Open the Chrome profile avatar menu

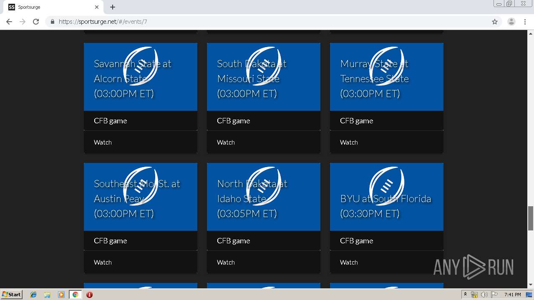click(511, 22)
